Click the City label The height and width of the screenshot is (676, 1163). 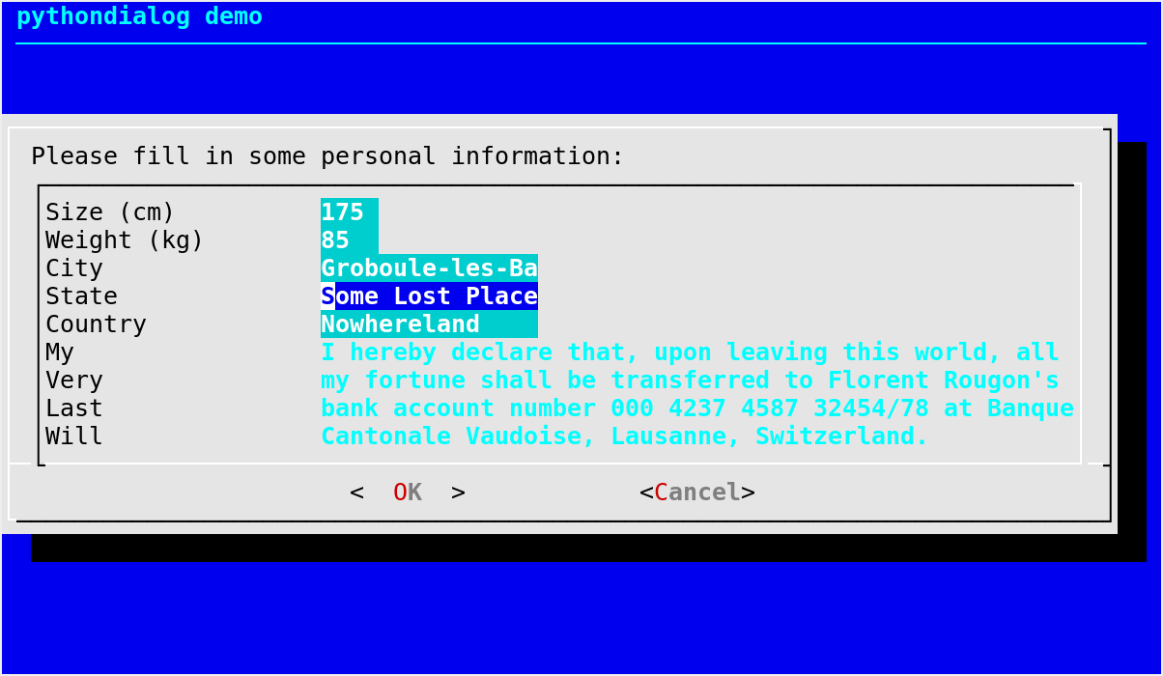click(74, 268)
